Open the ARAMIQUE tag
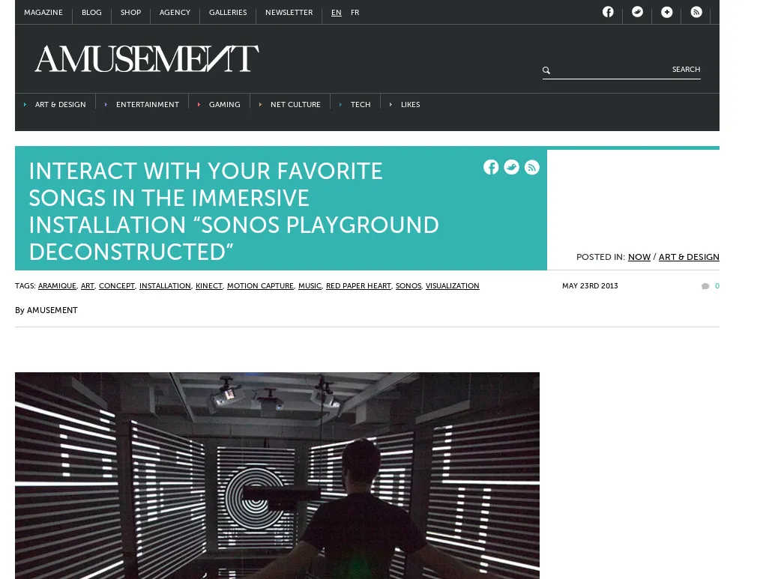The image size is (772, 579). [x=57, y=286]
